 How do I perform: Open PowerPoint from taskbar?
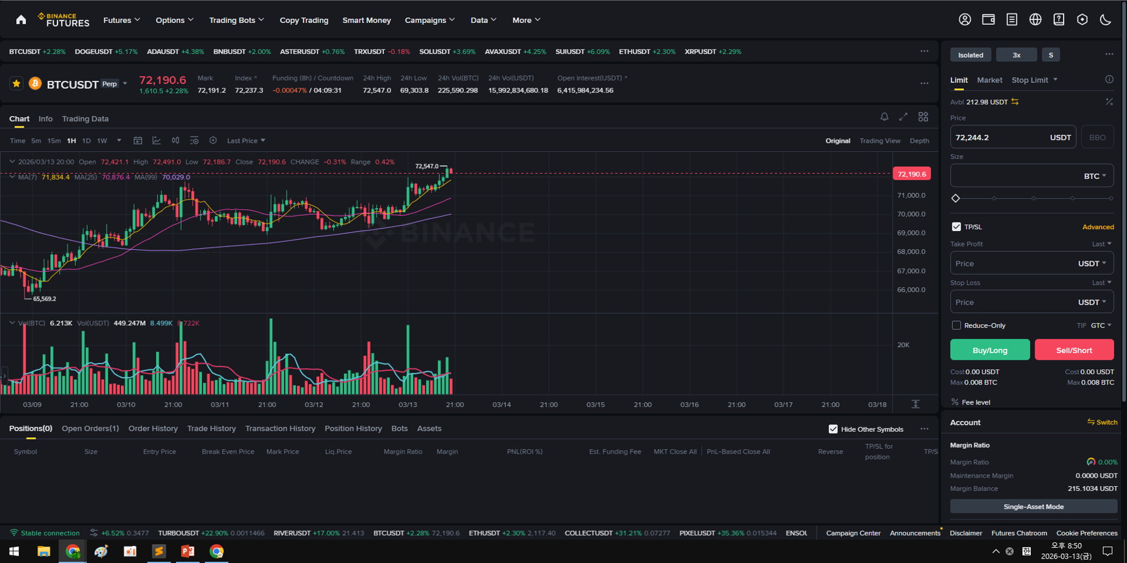(x=188, y=551)
